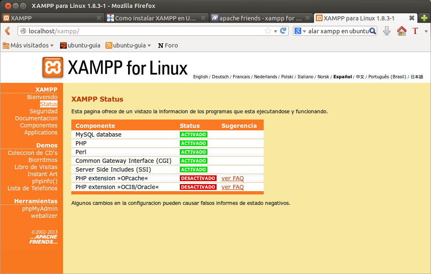Open the Status sidebar link

tap(49, 104)
